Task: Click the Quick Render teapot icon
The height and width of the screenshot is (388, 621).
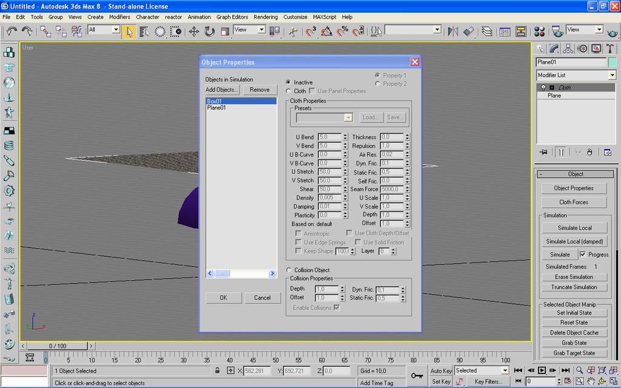Action: pyautogui.click(x=613, y=33)
